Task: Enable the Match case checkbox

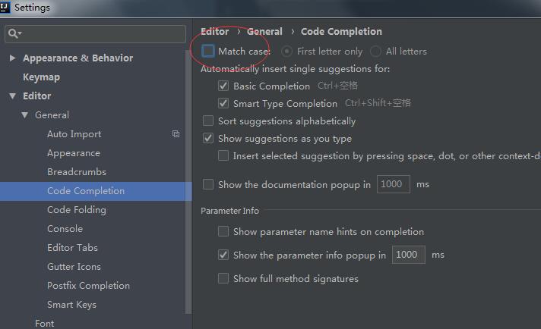Action: (208, 52)
